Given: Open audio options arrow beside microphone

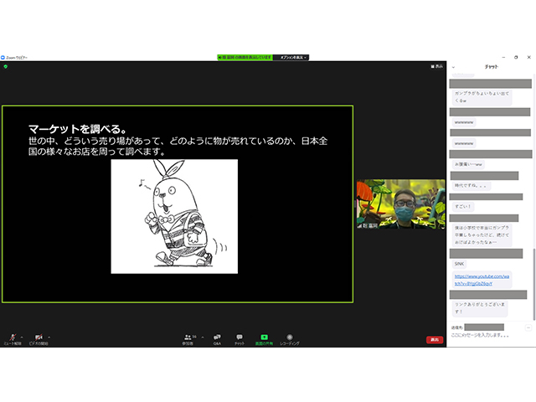Looking at the screenshot, I should (x=22, y=338).
